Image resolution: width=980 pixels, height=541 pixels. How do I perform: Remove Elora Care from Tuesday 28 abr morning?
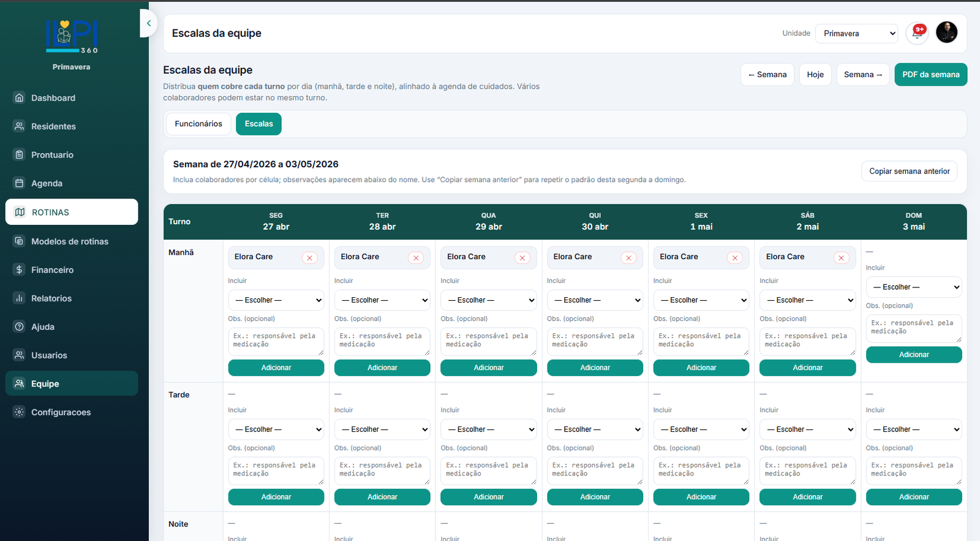(x=416, y=258)
